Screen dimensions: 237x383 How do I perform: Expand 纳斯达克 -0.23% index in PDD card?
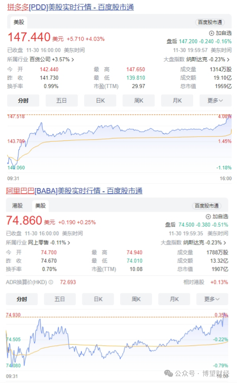[x=208, y=59]
